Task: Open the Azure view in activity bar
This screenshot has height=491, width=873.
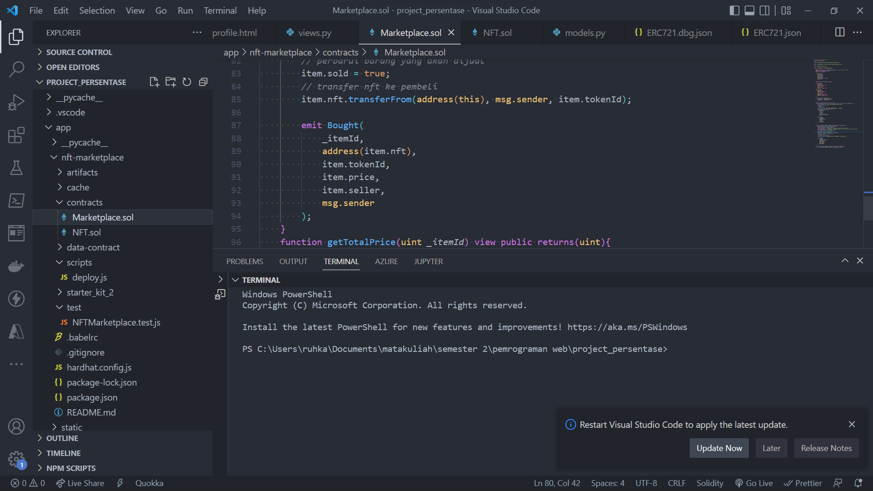Action: pyautogui.click(x=16, y=331)
